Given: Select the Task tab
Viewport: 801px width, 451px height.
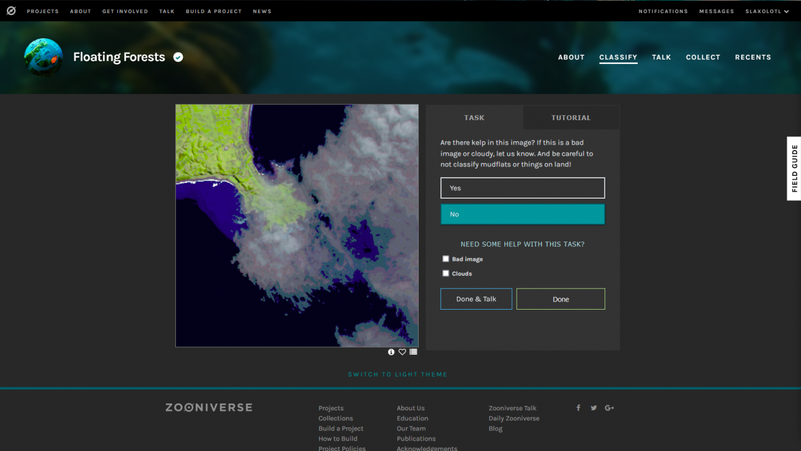Looking at the screenshot, I should [x=474, y=118].
